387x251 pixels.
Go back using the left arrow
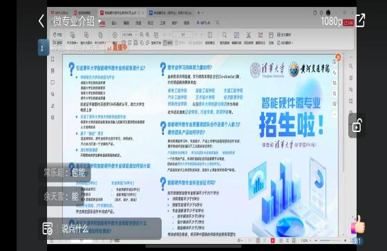point(41,21)
